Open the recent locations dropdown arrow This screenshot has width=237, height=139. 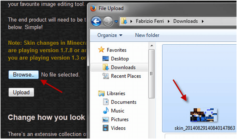pos(116,21)
